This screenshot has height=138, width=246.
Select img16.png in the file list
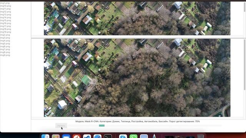[5, 23]
